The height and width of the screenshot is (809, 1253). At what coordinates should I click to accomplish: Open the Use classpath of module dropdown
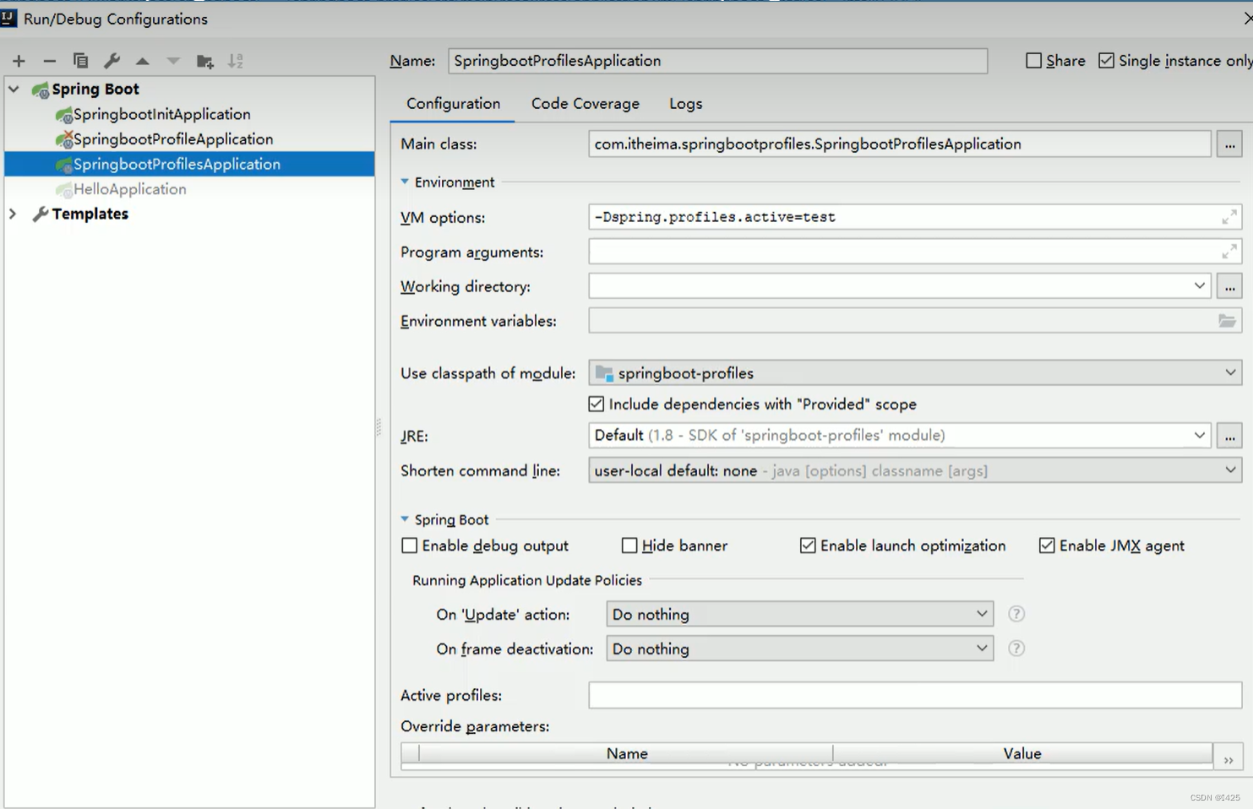point(915,372)
